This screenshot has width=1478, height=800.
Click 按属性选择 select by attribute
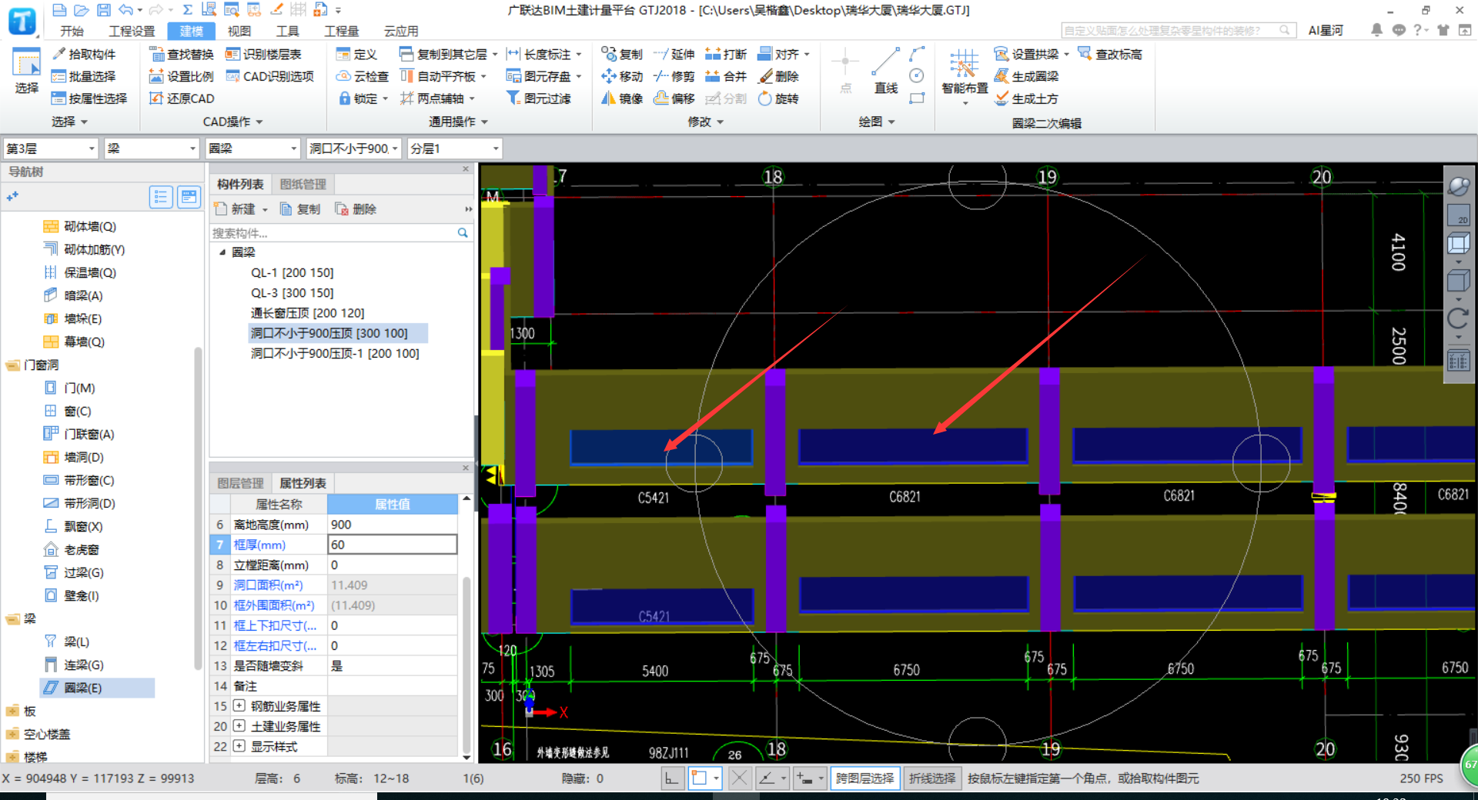(x=89, y=98)
